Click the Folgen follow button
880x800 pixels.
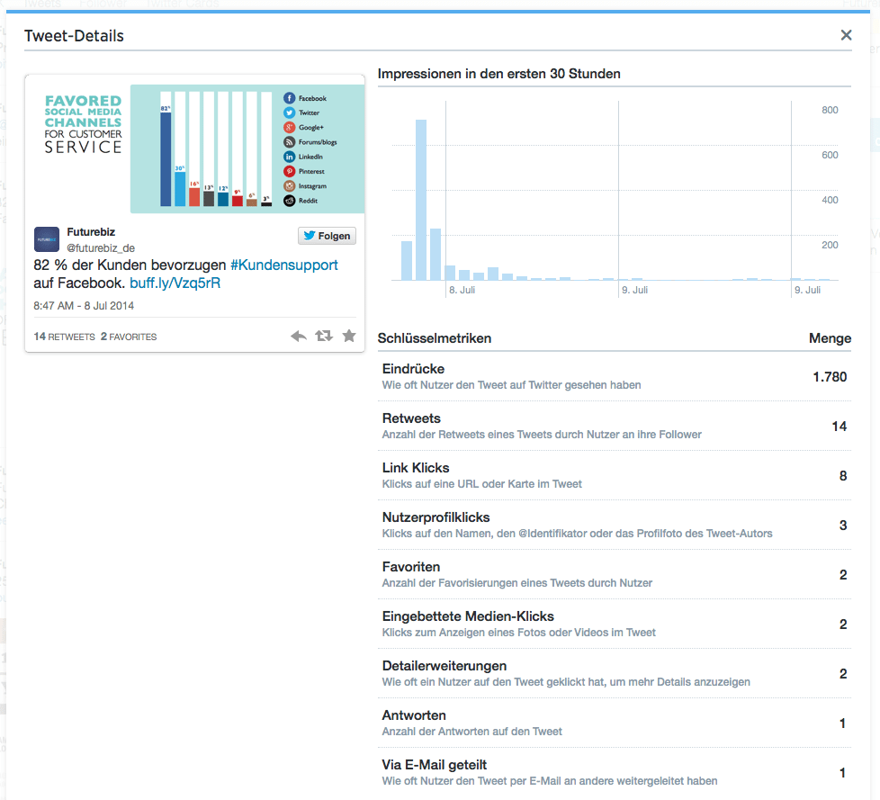(x=327, y=236)
